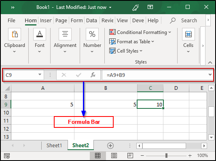Image resolution: width=216 pixels, height=161 pixels.
Task: Click the horizontal scroll left arrow
Action: (x=139, y=146)
